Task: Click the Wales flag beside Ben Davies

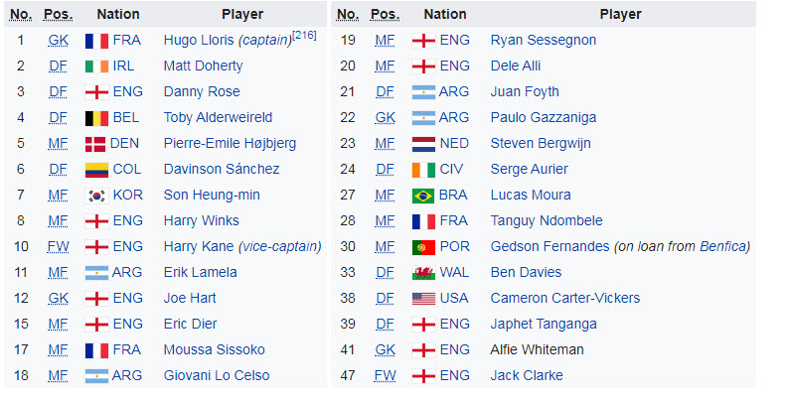Action: pyautogui.click(x=423, y=273)
